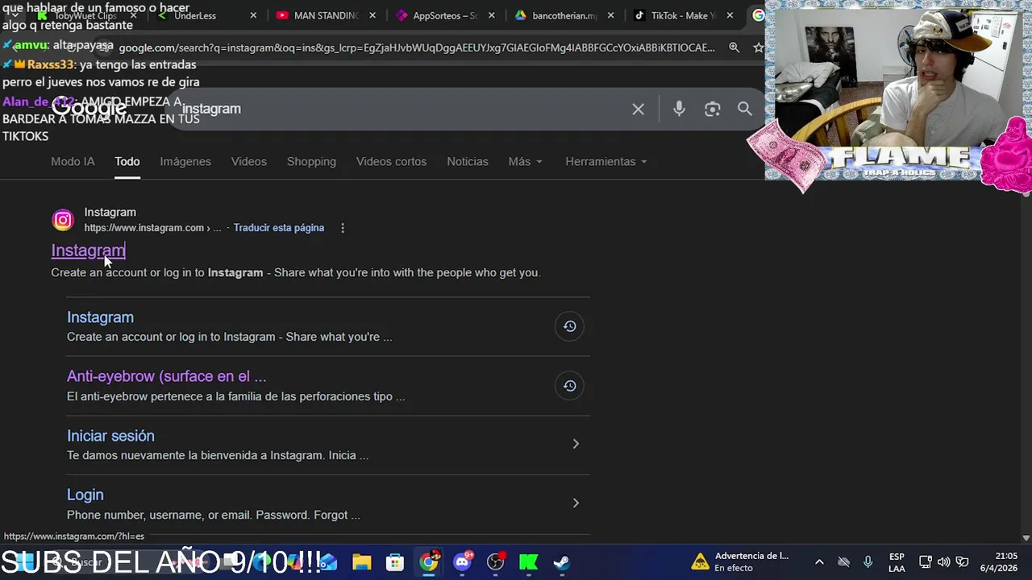This screenshot has height=580, width=1032.
Task: Open volume control in system tray
Action: tap(943, 562)
